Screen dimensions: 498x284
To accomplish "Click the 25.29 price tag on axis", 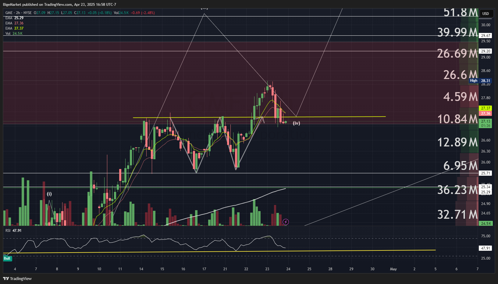I will (x=486, y=192).
